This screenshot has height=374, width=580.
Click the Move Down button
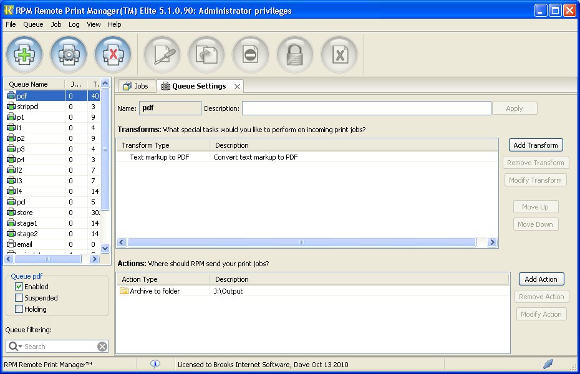point(536,224)
